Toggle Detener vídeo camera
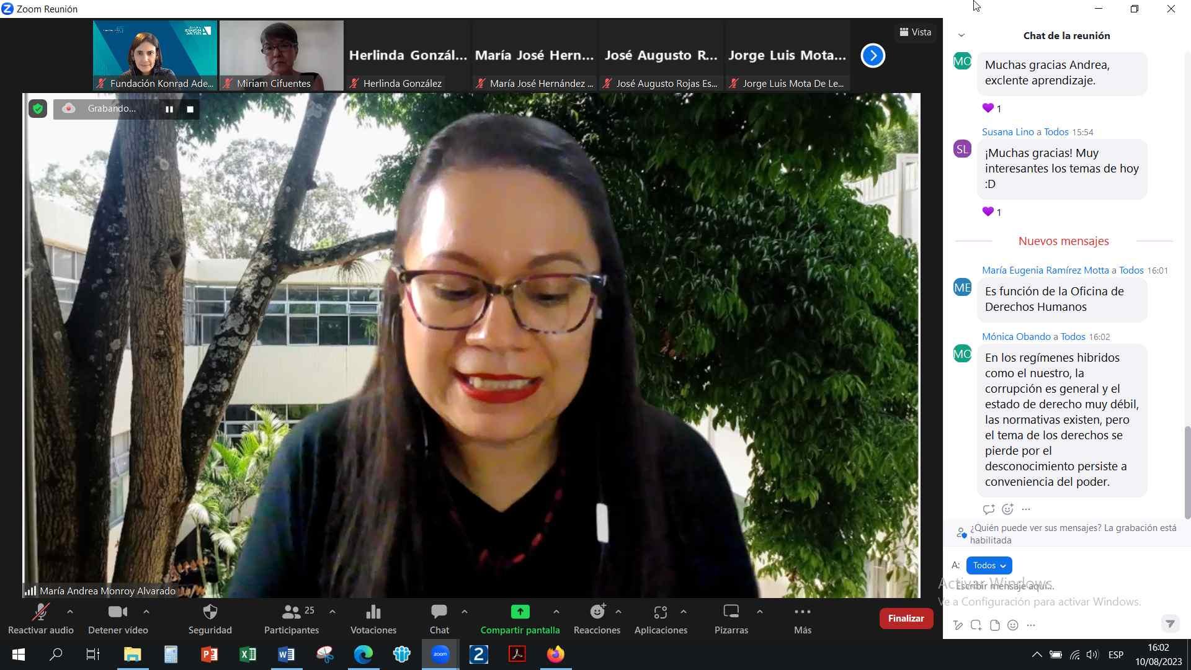This screenshot has height=670, width=1191. 117,612
